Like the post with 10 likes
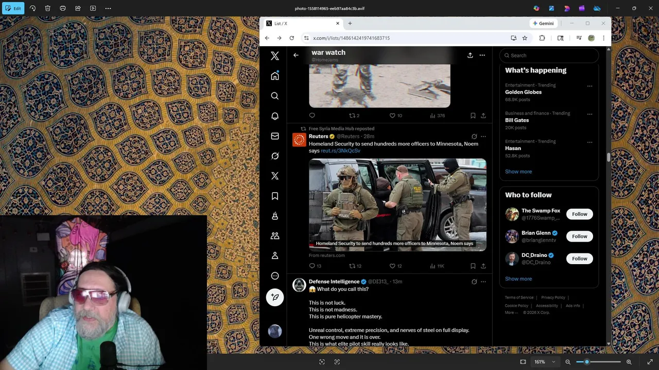 [x=395, y=116]
